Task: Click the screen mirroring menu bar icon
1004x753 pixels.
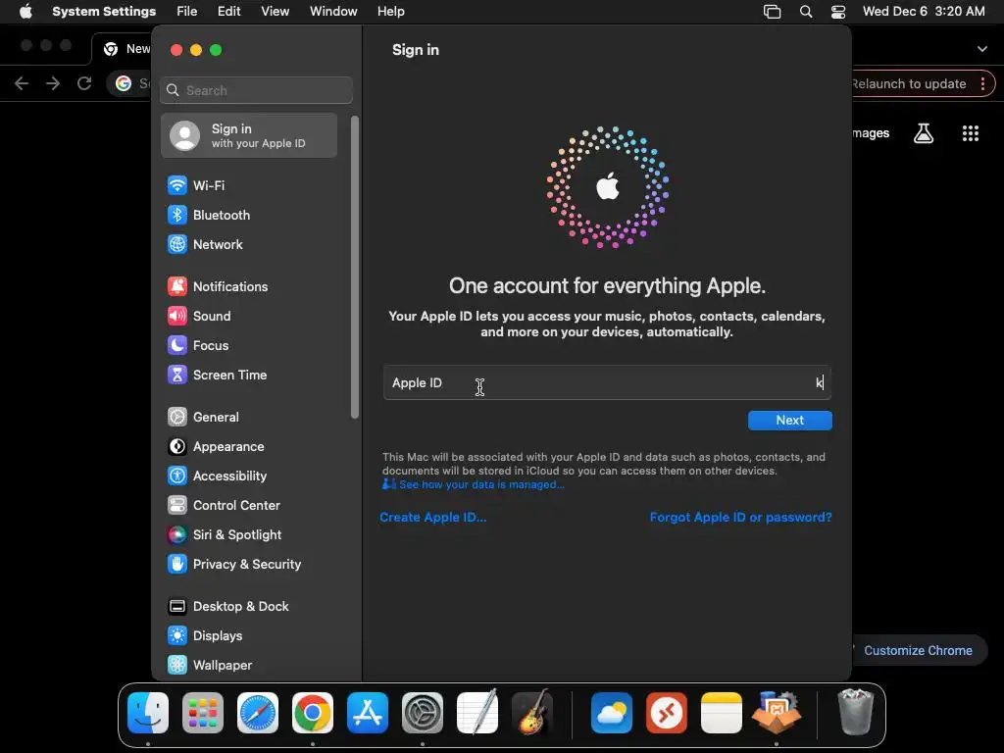Action: tap(773, 12)
